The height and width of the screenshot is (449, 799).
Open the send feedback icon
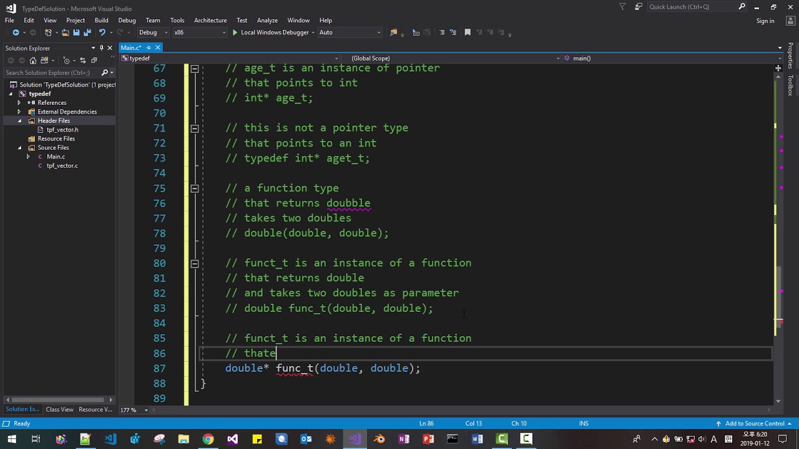click(639, 7)
